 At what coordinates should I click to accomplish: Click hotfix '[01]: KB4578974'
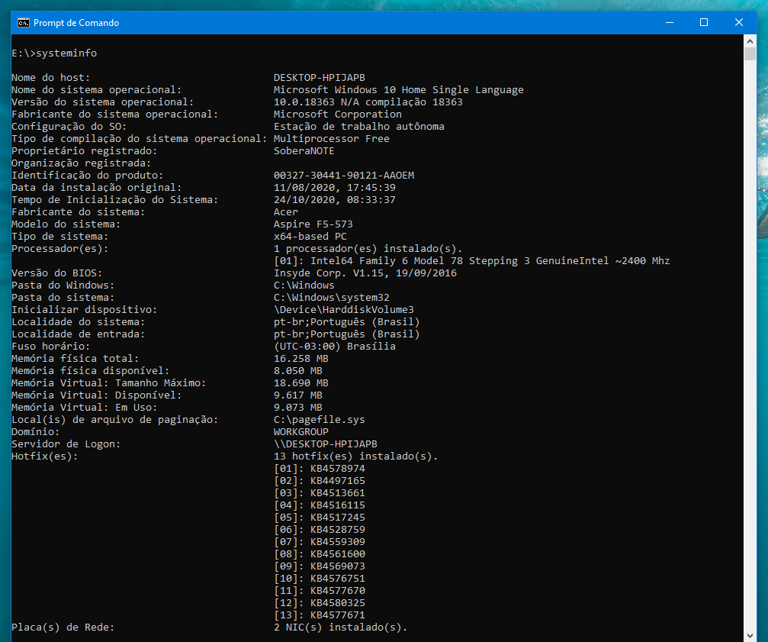click(320, 469)
